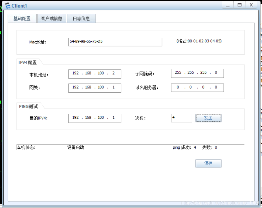The width and height of the screenshot is (262, 208).
Task: Click the 本机地址 IP field
Action: tap(95, 74)
